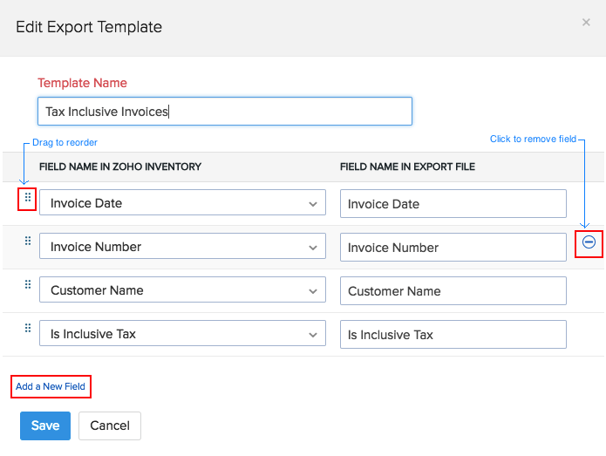The height and width of the screenshot is (456, 606).
Task: Cancel editing the export template
Action: pos(110,425)
